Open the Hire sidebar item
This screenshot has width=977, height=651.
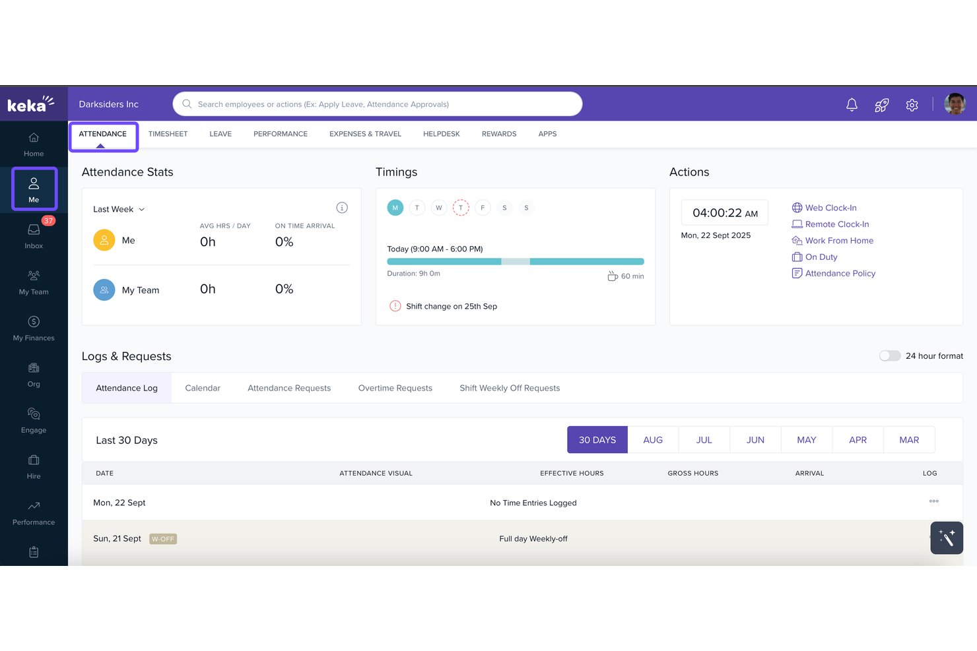(x=34, y=467)
